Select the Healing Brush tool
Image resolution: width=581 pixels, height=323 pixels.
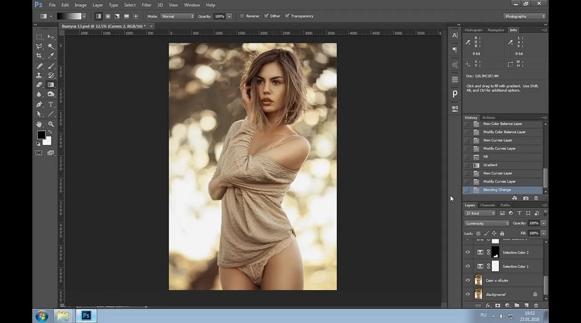click(39, 66)
